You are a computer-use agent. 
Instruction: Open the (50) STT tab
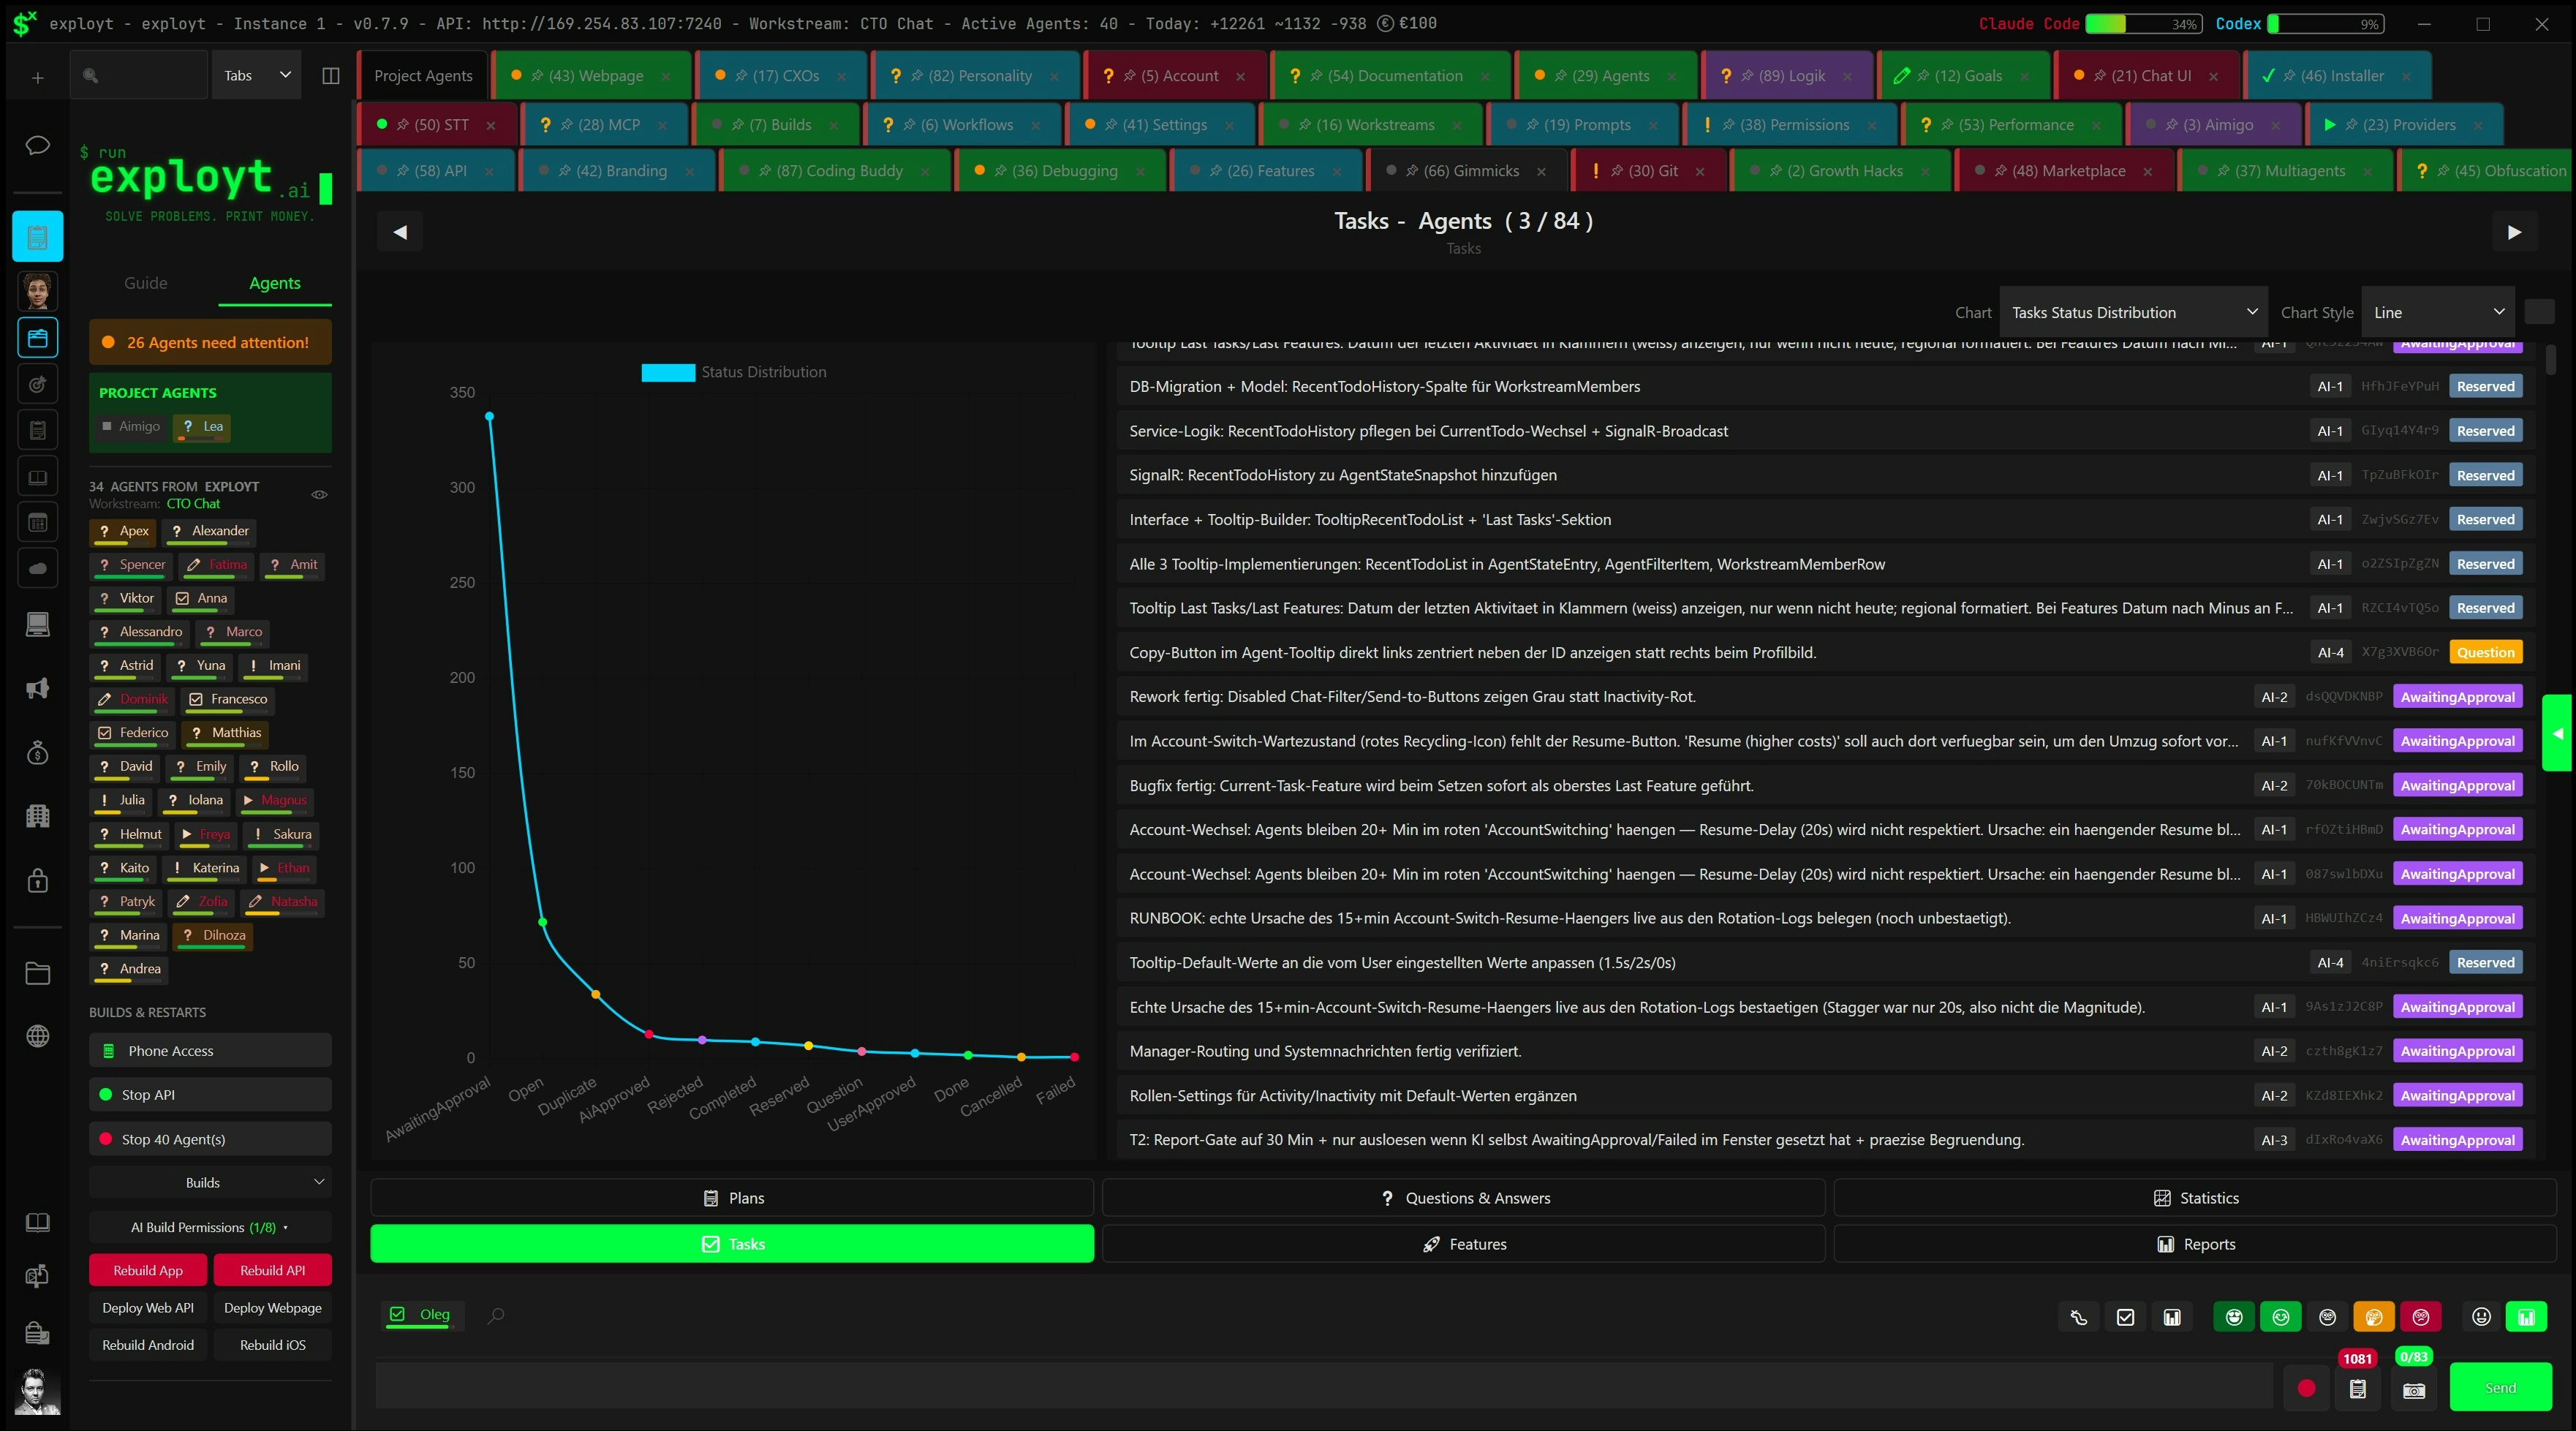438,125
